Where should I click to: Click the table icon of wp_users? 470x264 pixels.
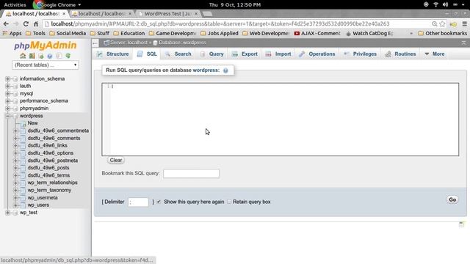tap(23, 205)
